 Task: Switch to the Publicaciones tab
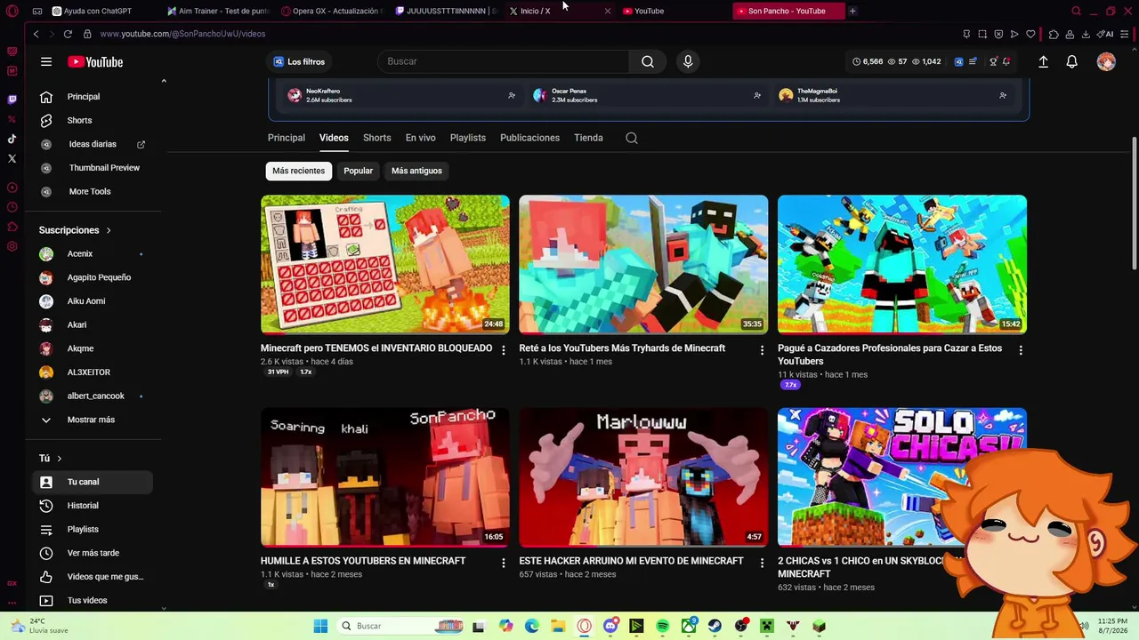[529, 138]
